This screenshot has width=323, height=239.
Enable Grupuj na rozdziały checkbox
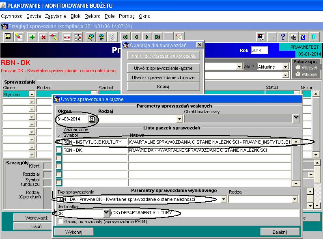[x=60, y=222]
